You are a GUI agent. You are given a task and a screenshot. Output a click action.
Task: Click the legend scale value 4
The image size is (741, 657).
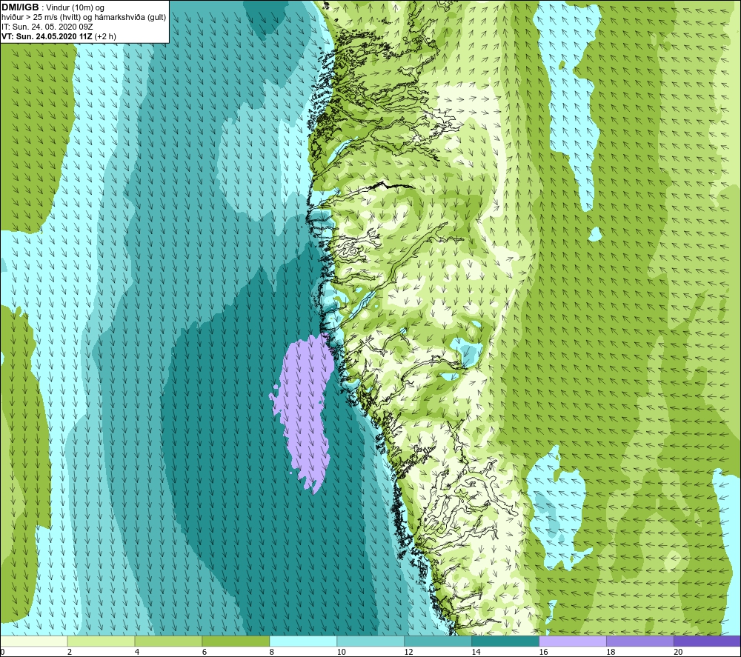click(x=137, y=652)
